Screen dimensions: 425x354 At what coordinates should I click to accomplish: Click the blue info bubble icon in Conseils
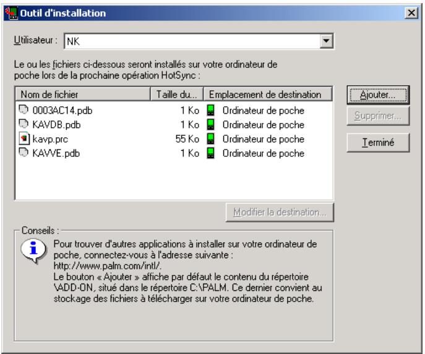[x=33, y=251]
